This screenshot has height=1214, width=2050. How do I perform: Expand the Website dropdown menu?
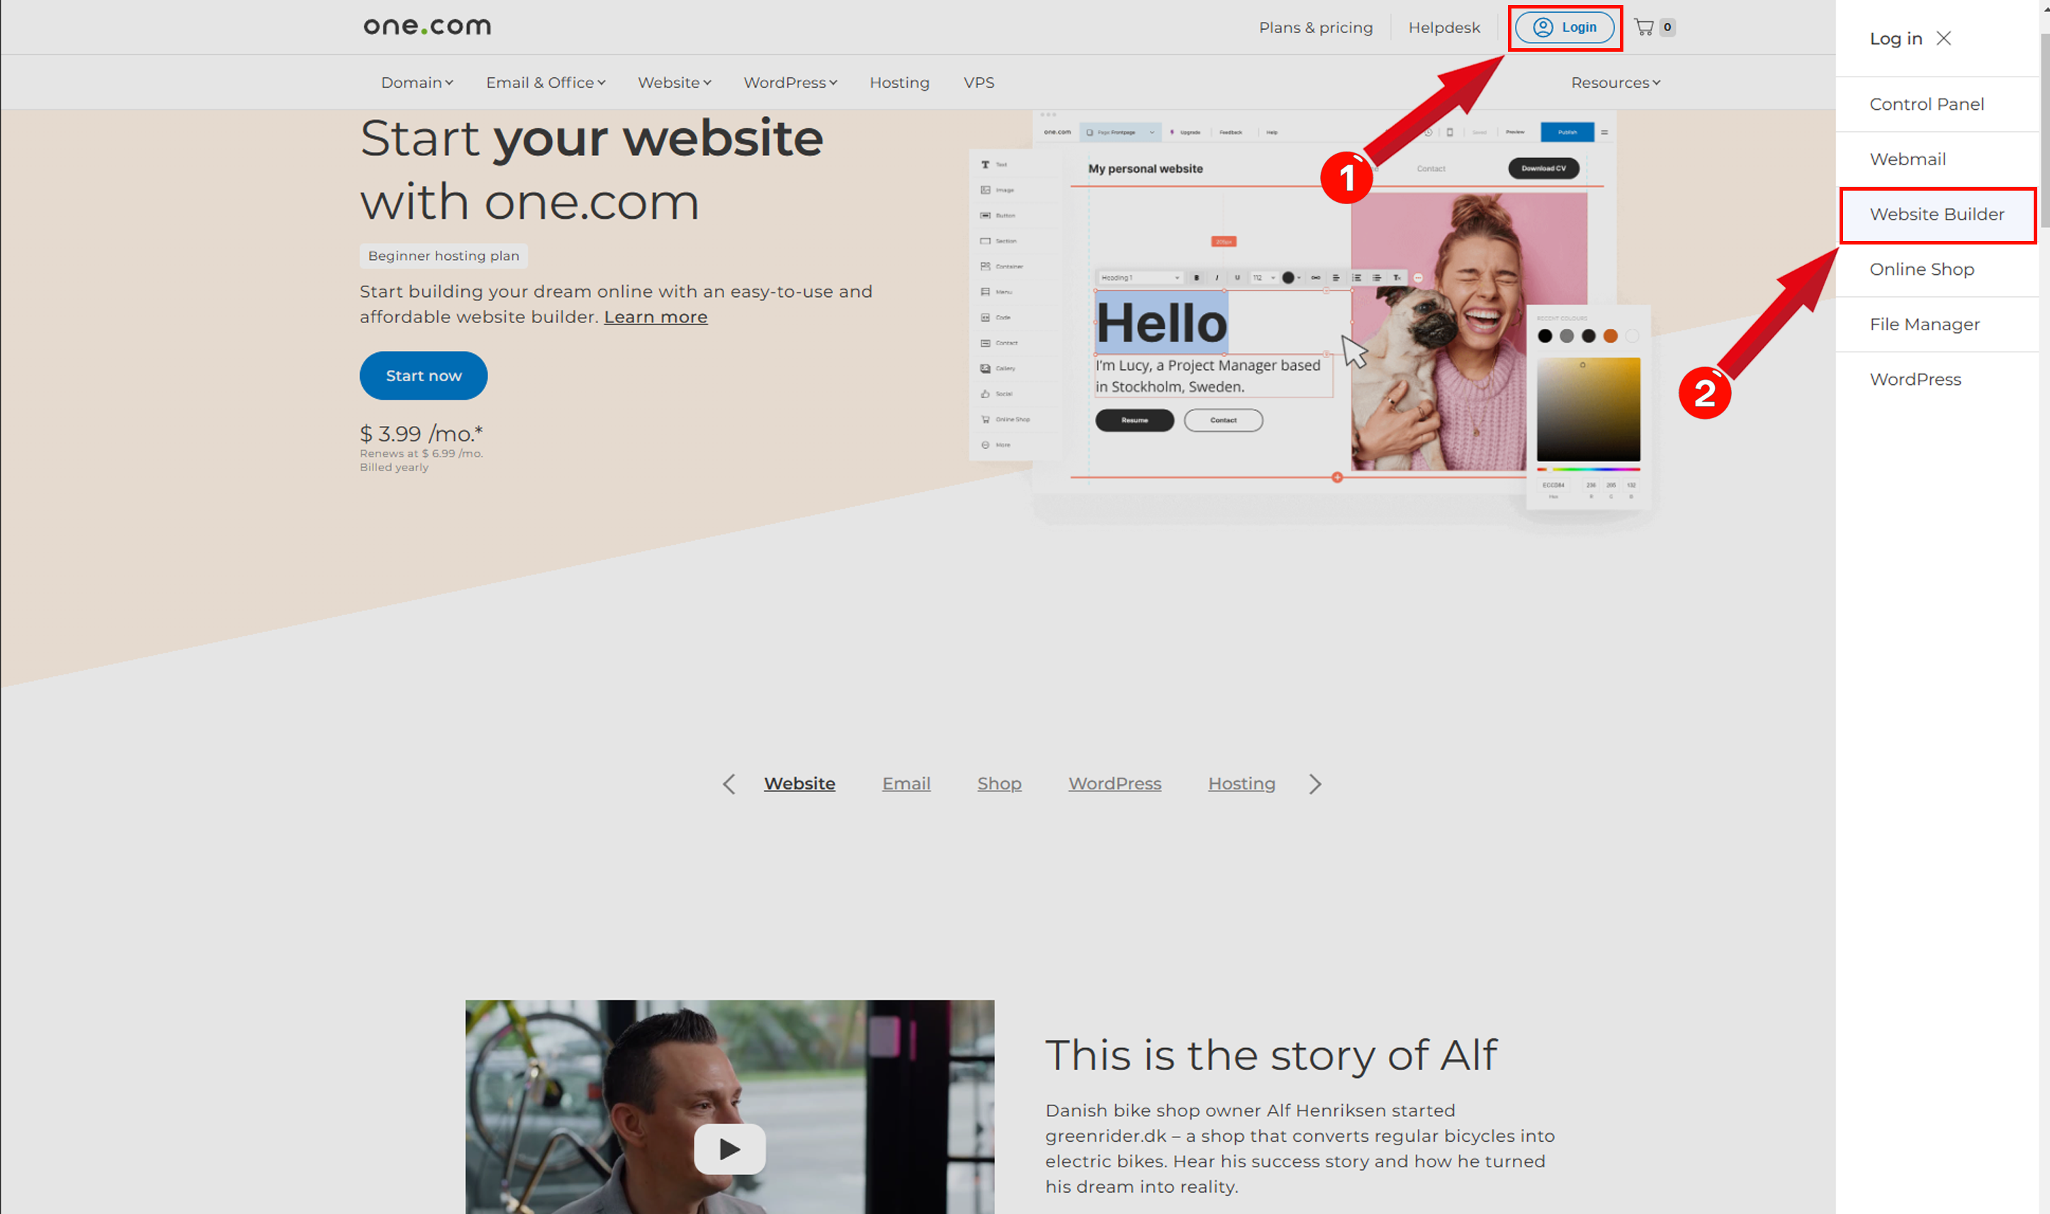point(673,82)
